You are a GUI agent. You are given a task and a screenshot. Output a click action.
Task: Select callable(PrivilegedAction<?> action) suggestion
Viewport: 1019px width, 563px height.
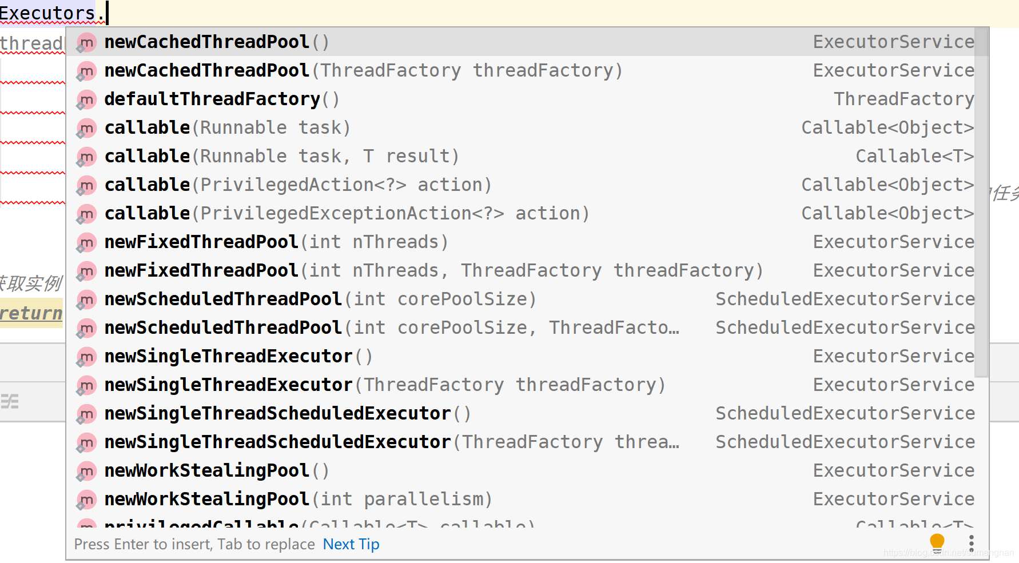(x=297, y=184)
